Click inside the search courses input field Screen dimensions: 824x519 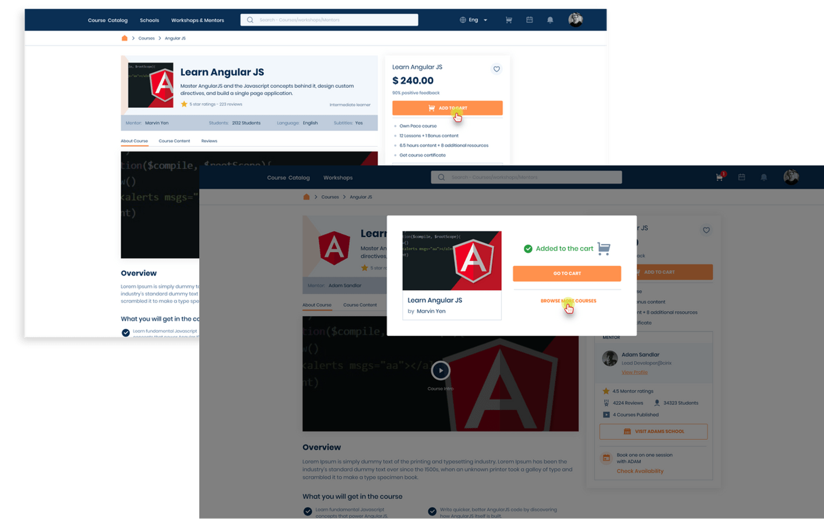332,19
